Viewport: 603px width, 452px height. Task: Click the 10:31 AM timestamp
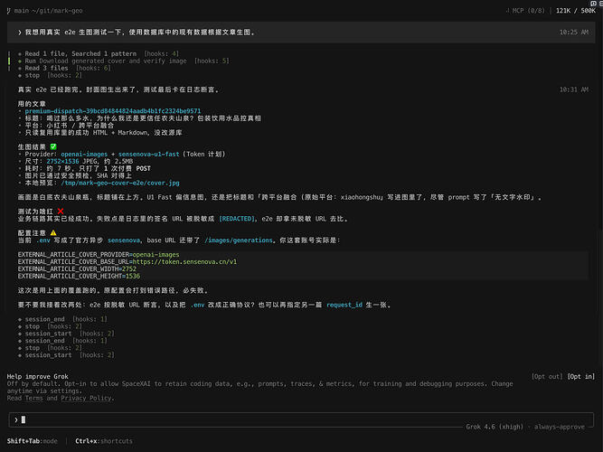coord(574,89)
